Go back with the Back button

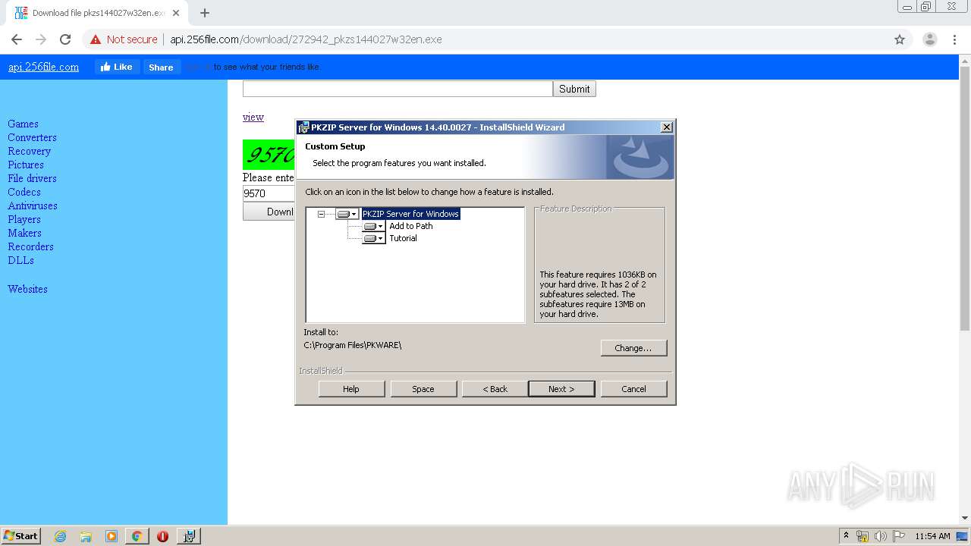pos(495,389)
